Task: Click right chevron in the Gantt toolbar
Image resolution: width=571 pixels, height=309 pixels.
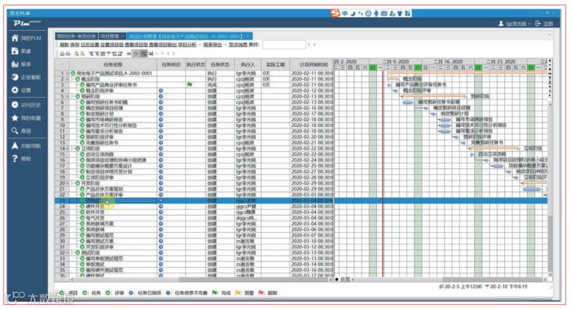Action: 174,53
